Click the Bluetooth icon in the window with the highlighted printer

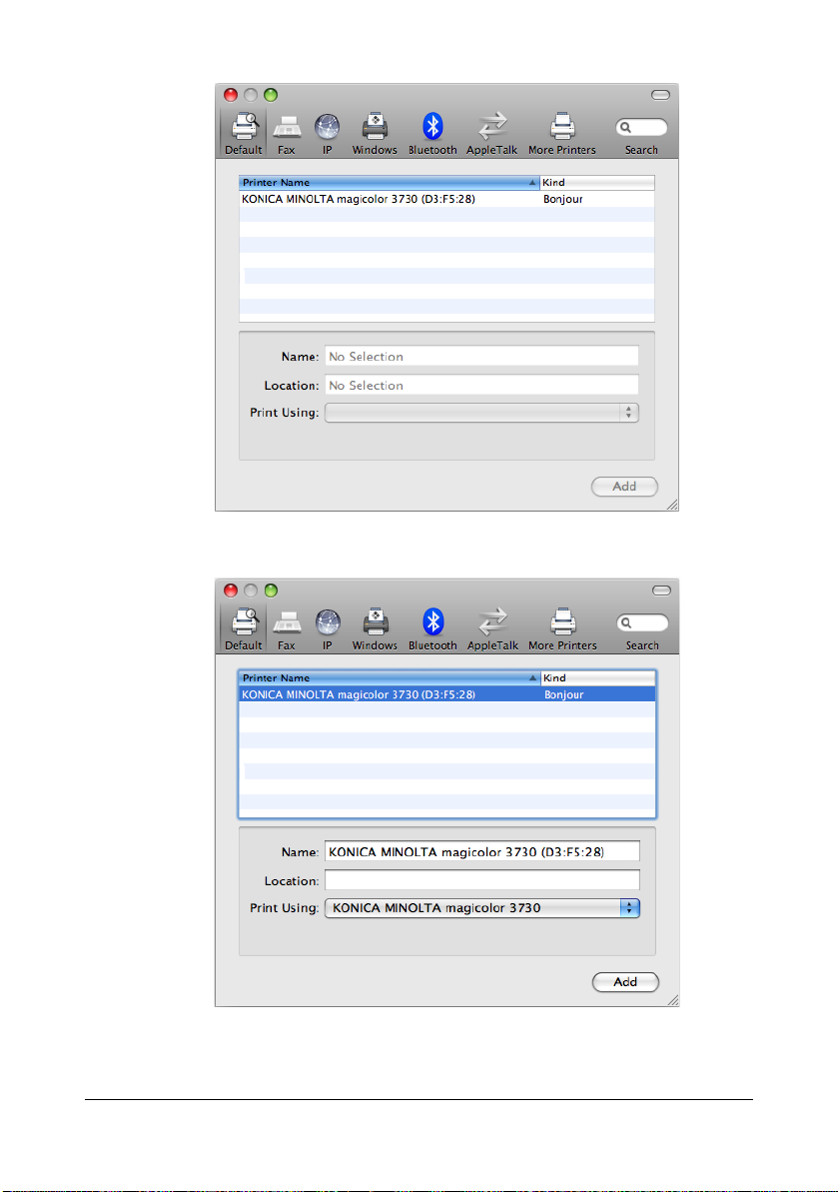tap(432, 622)
